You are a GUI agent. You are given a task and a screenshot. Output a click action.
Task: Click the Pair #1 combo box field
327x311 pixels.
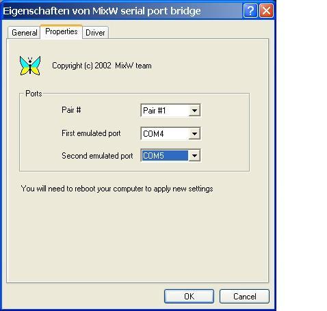(x=170, y=111)
